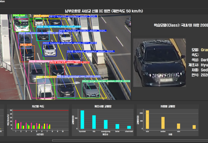
Task: Select label '2602 hyundai_grandeur_sedan_2011_2016'
Action: coord(70,43)
